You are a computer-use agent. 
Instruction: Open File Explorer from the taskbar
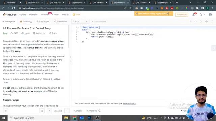[x=66, y=118]
